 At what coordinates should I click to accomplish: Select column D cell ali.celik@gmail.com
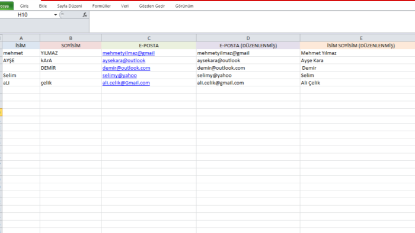[248, 83]
